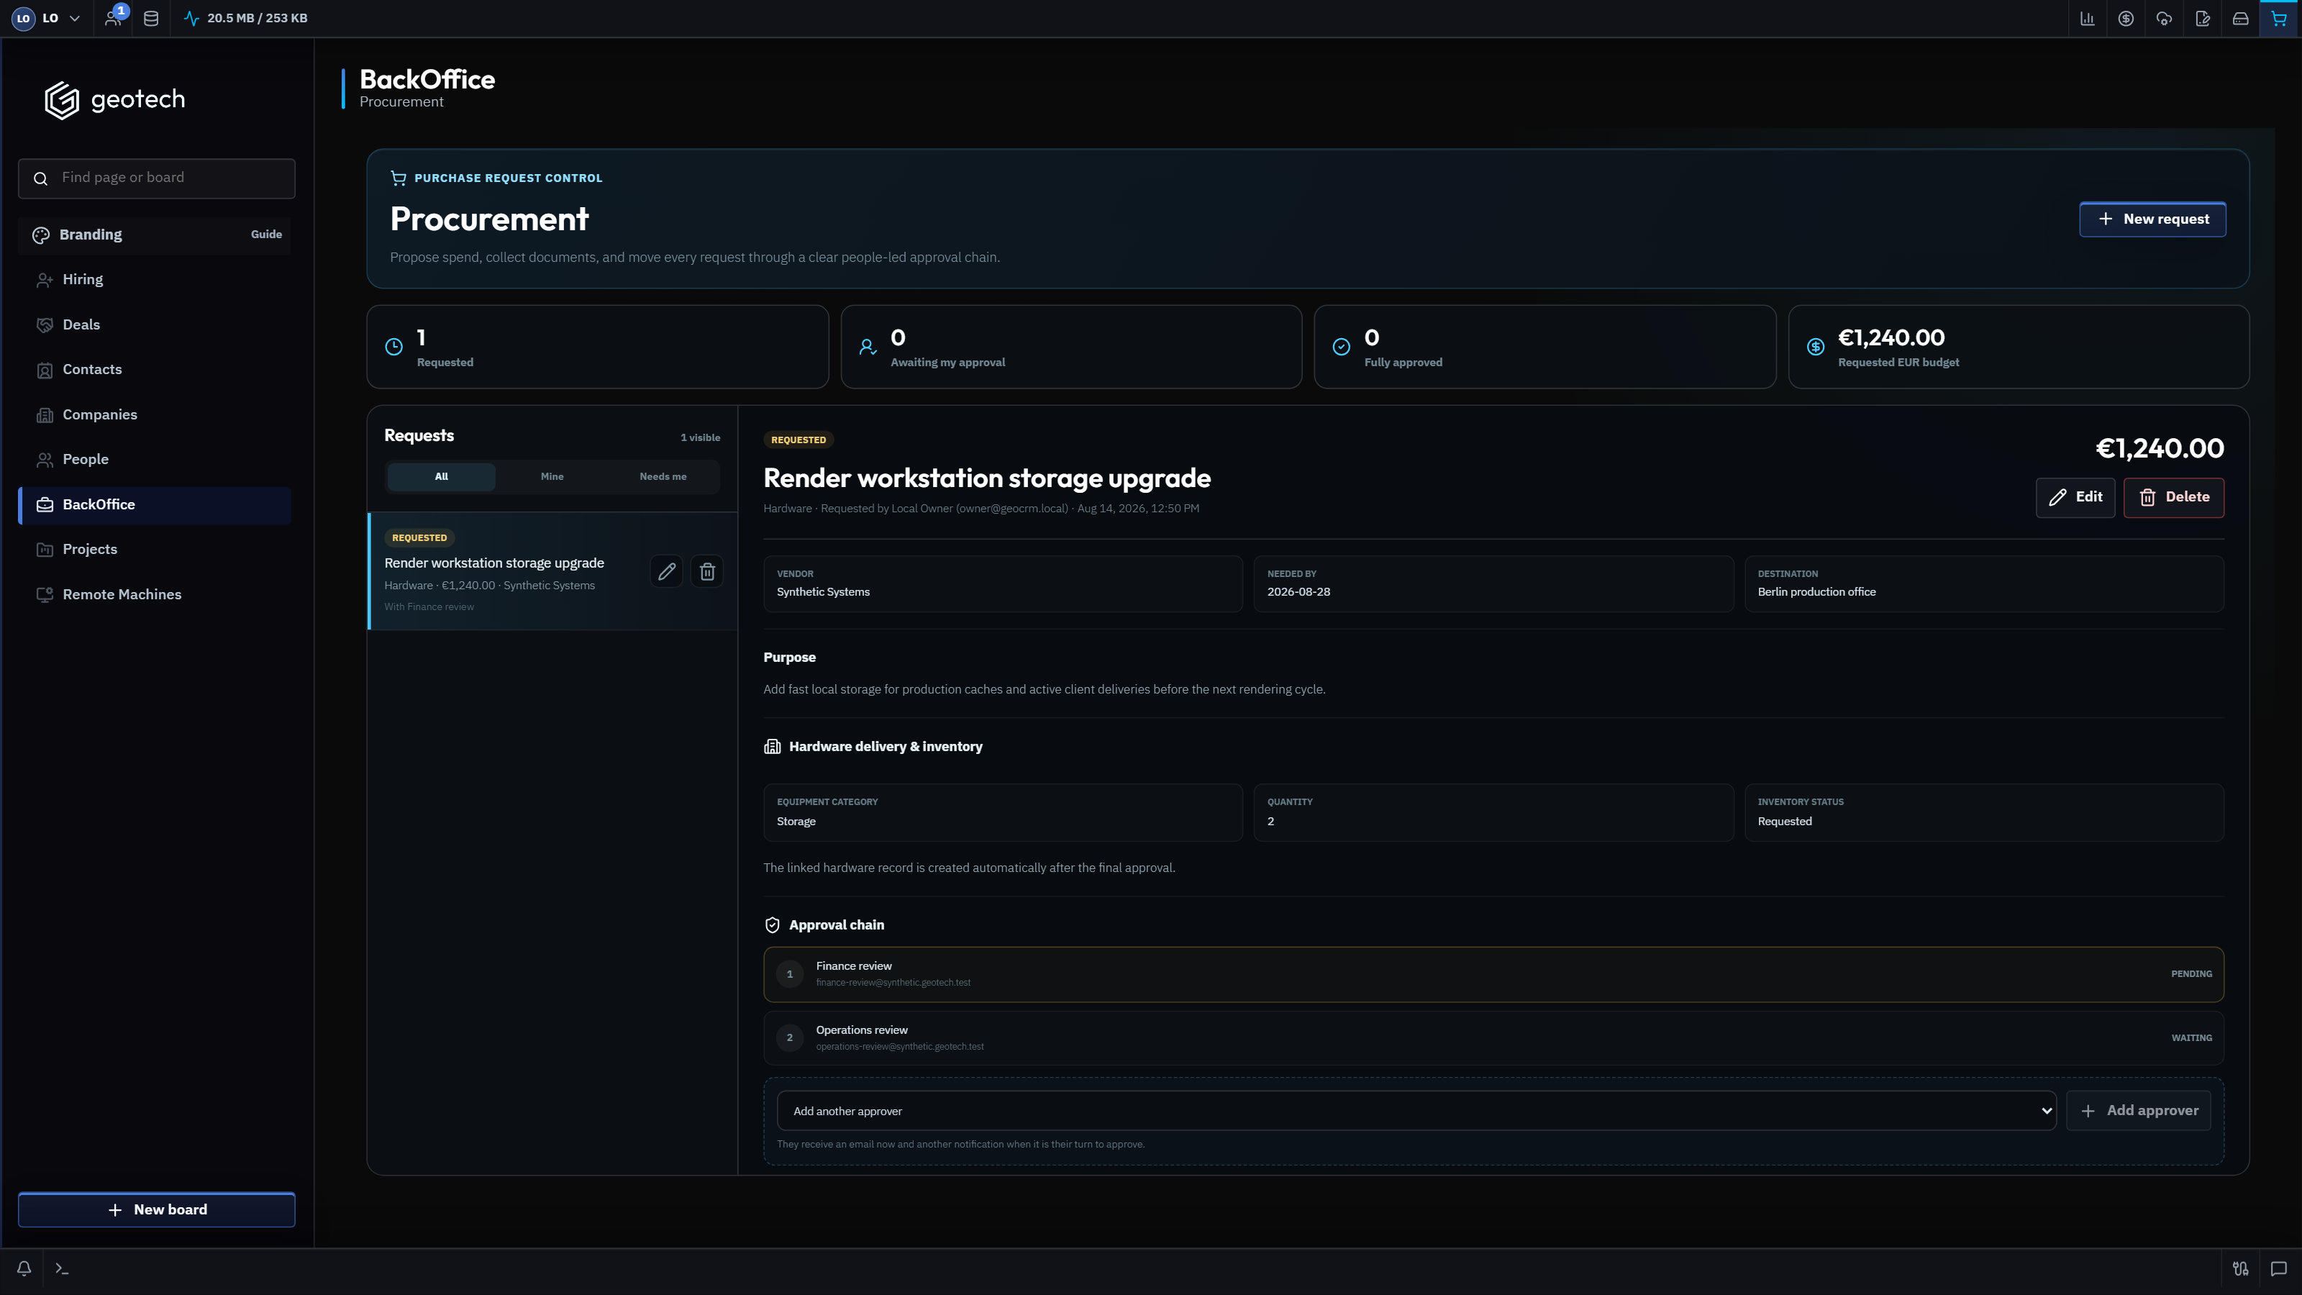Click the WAITING status label

pos(2192,1037)
